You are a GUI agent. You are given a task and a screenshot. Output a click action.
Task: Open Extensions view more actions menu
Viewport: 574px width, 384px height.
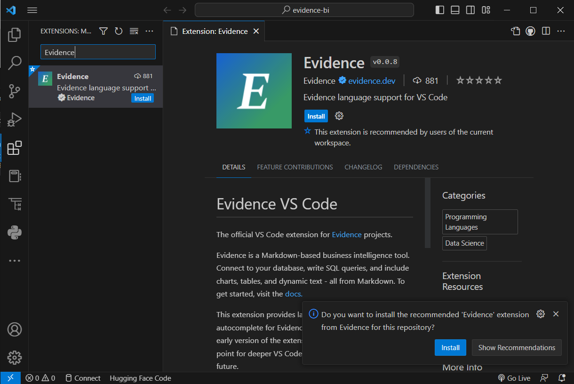point(149,31)
